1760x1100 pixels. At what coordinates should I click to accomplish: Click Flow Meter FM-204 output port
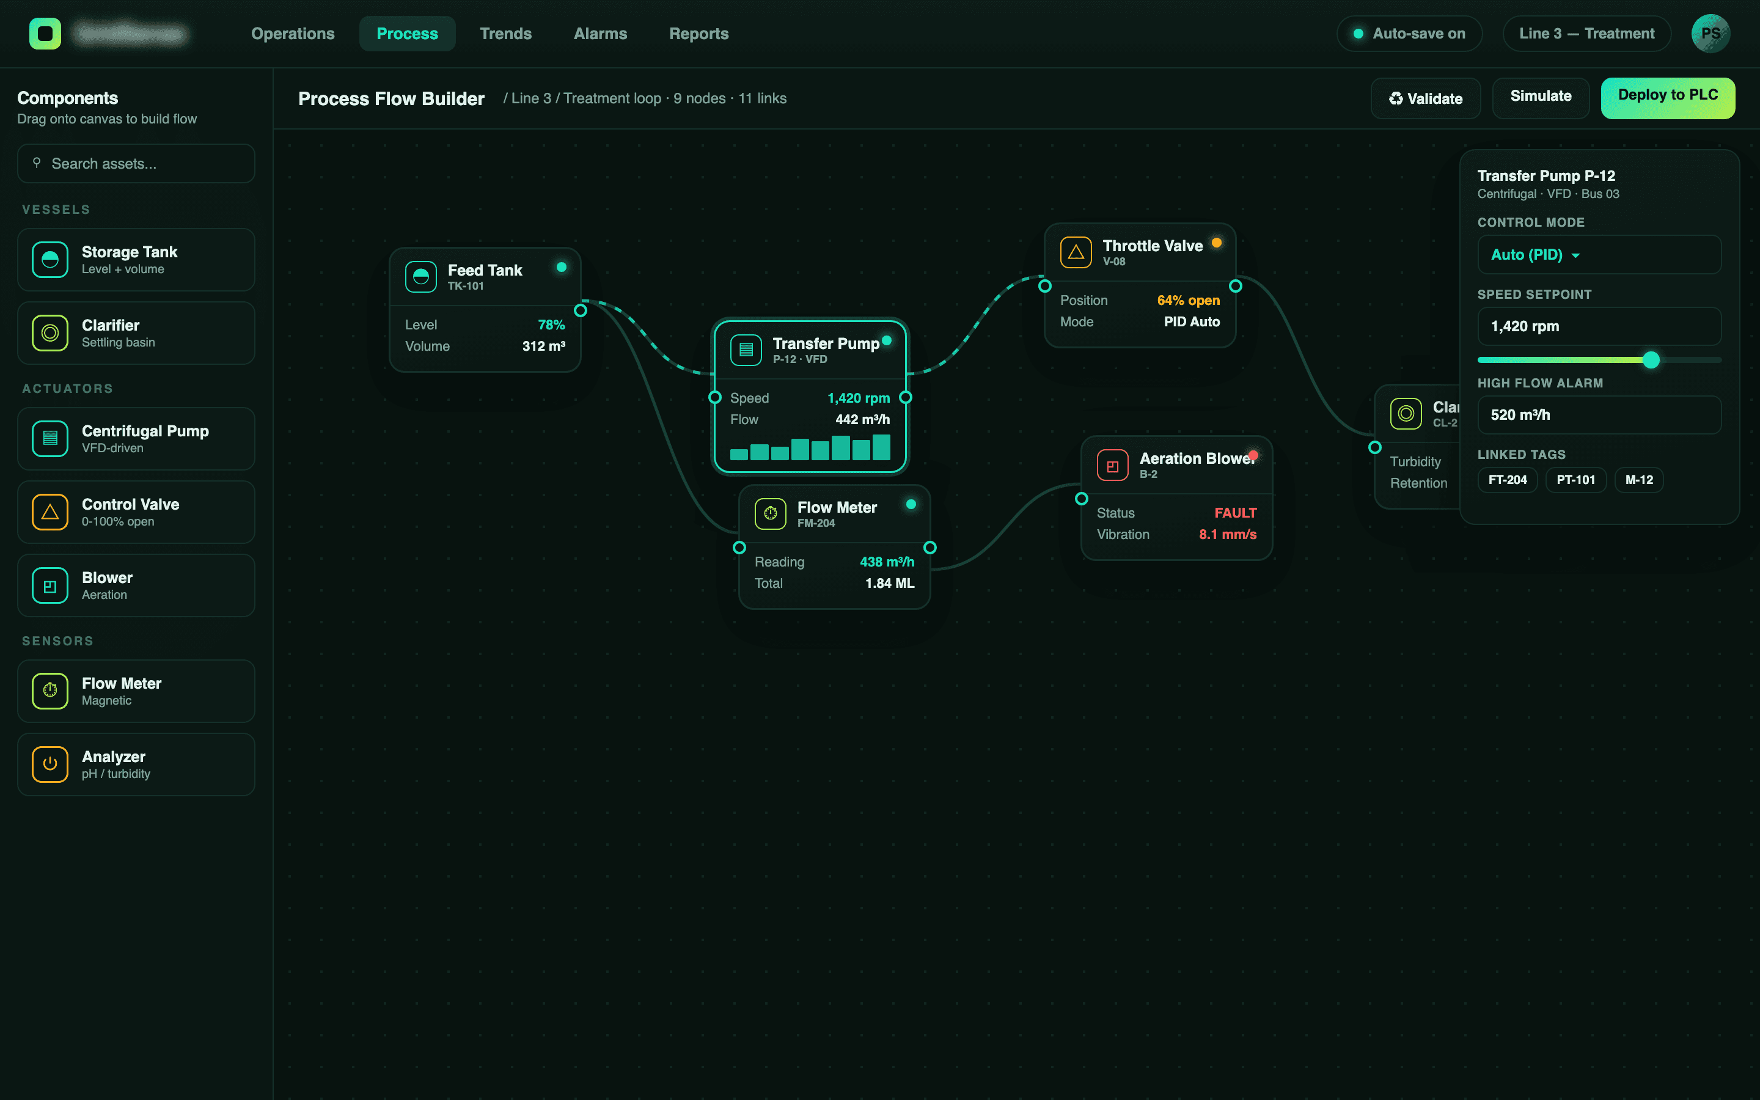pyautogui.click(x=930, y=548)
